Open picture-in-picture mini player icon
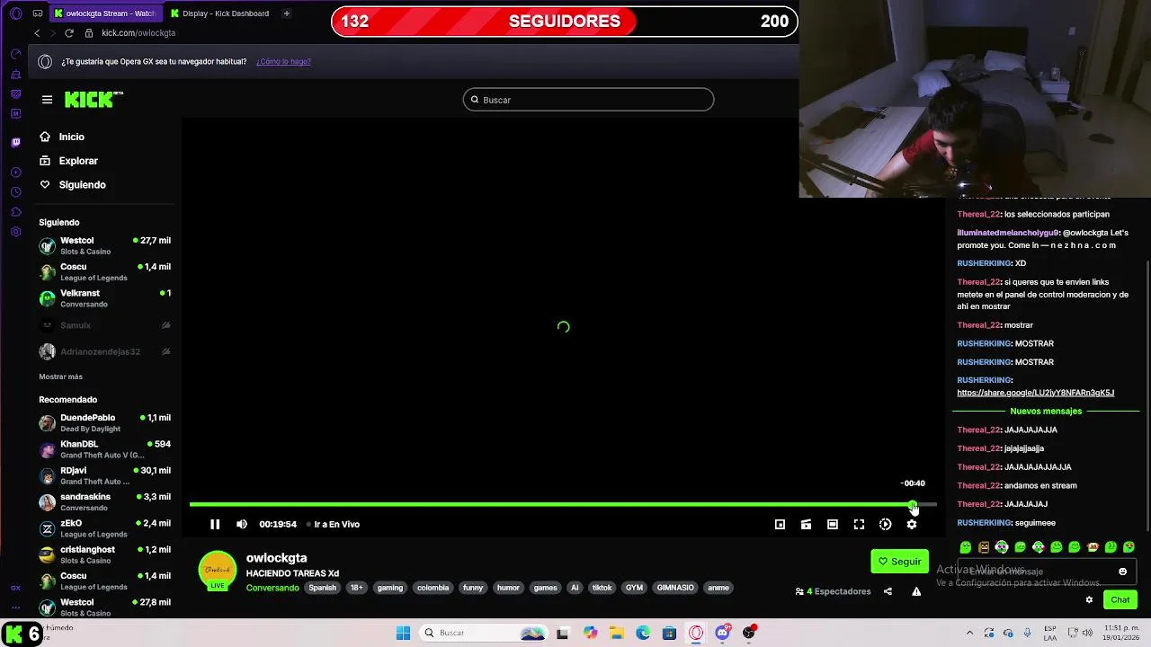This screenshot has width=1151, height=647. [x=780, y=524]
